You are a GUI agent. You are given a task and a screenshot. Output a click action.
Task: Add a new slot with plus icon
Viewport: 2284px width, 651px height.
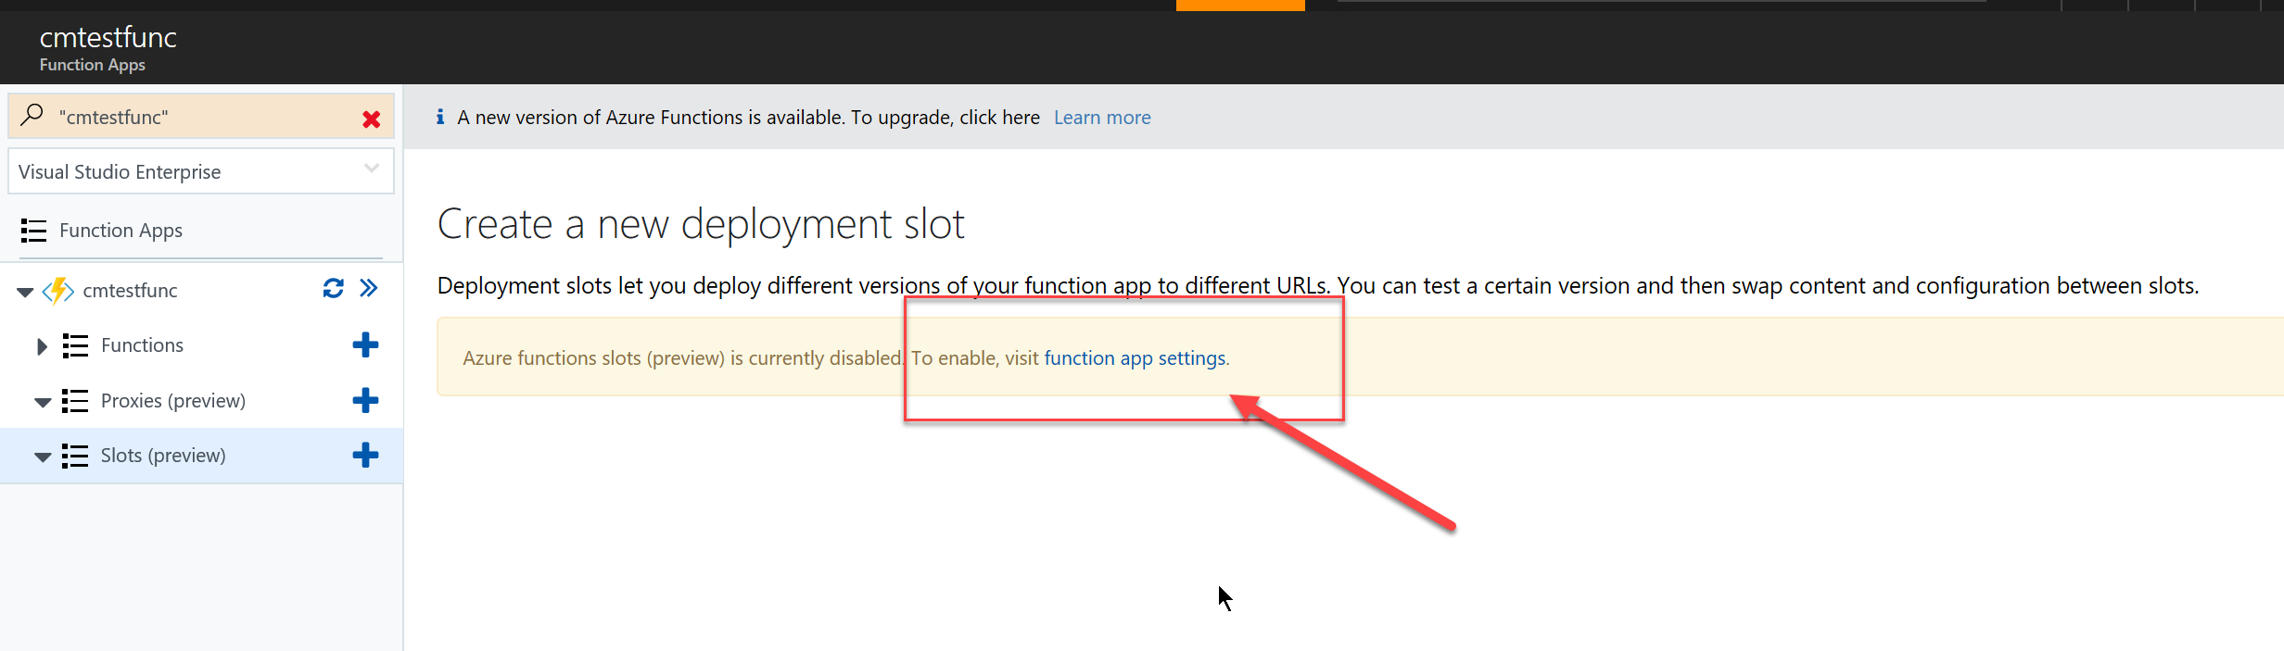click(365, 455)
